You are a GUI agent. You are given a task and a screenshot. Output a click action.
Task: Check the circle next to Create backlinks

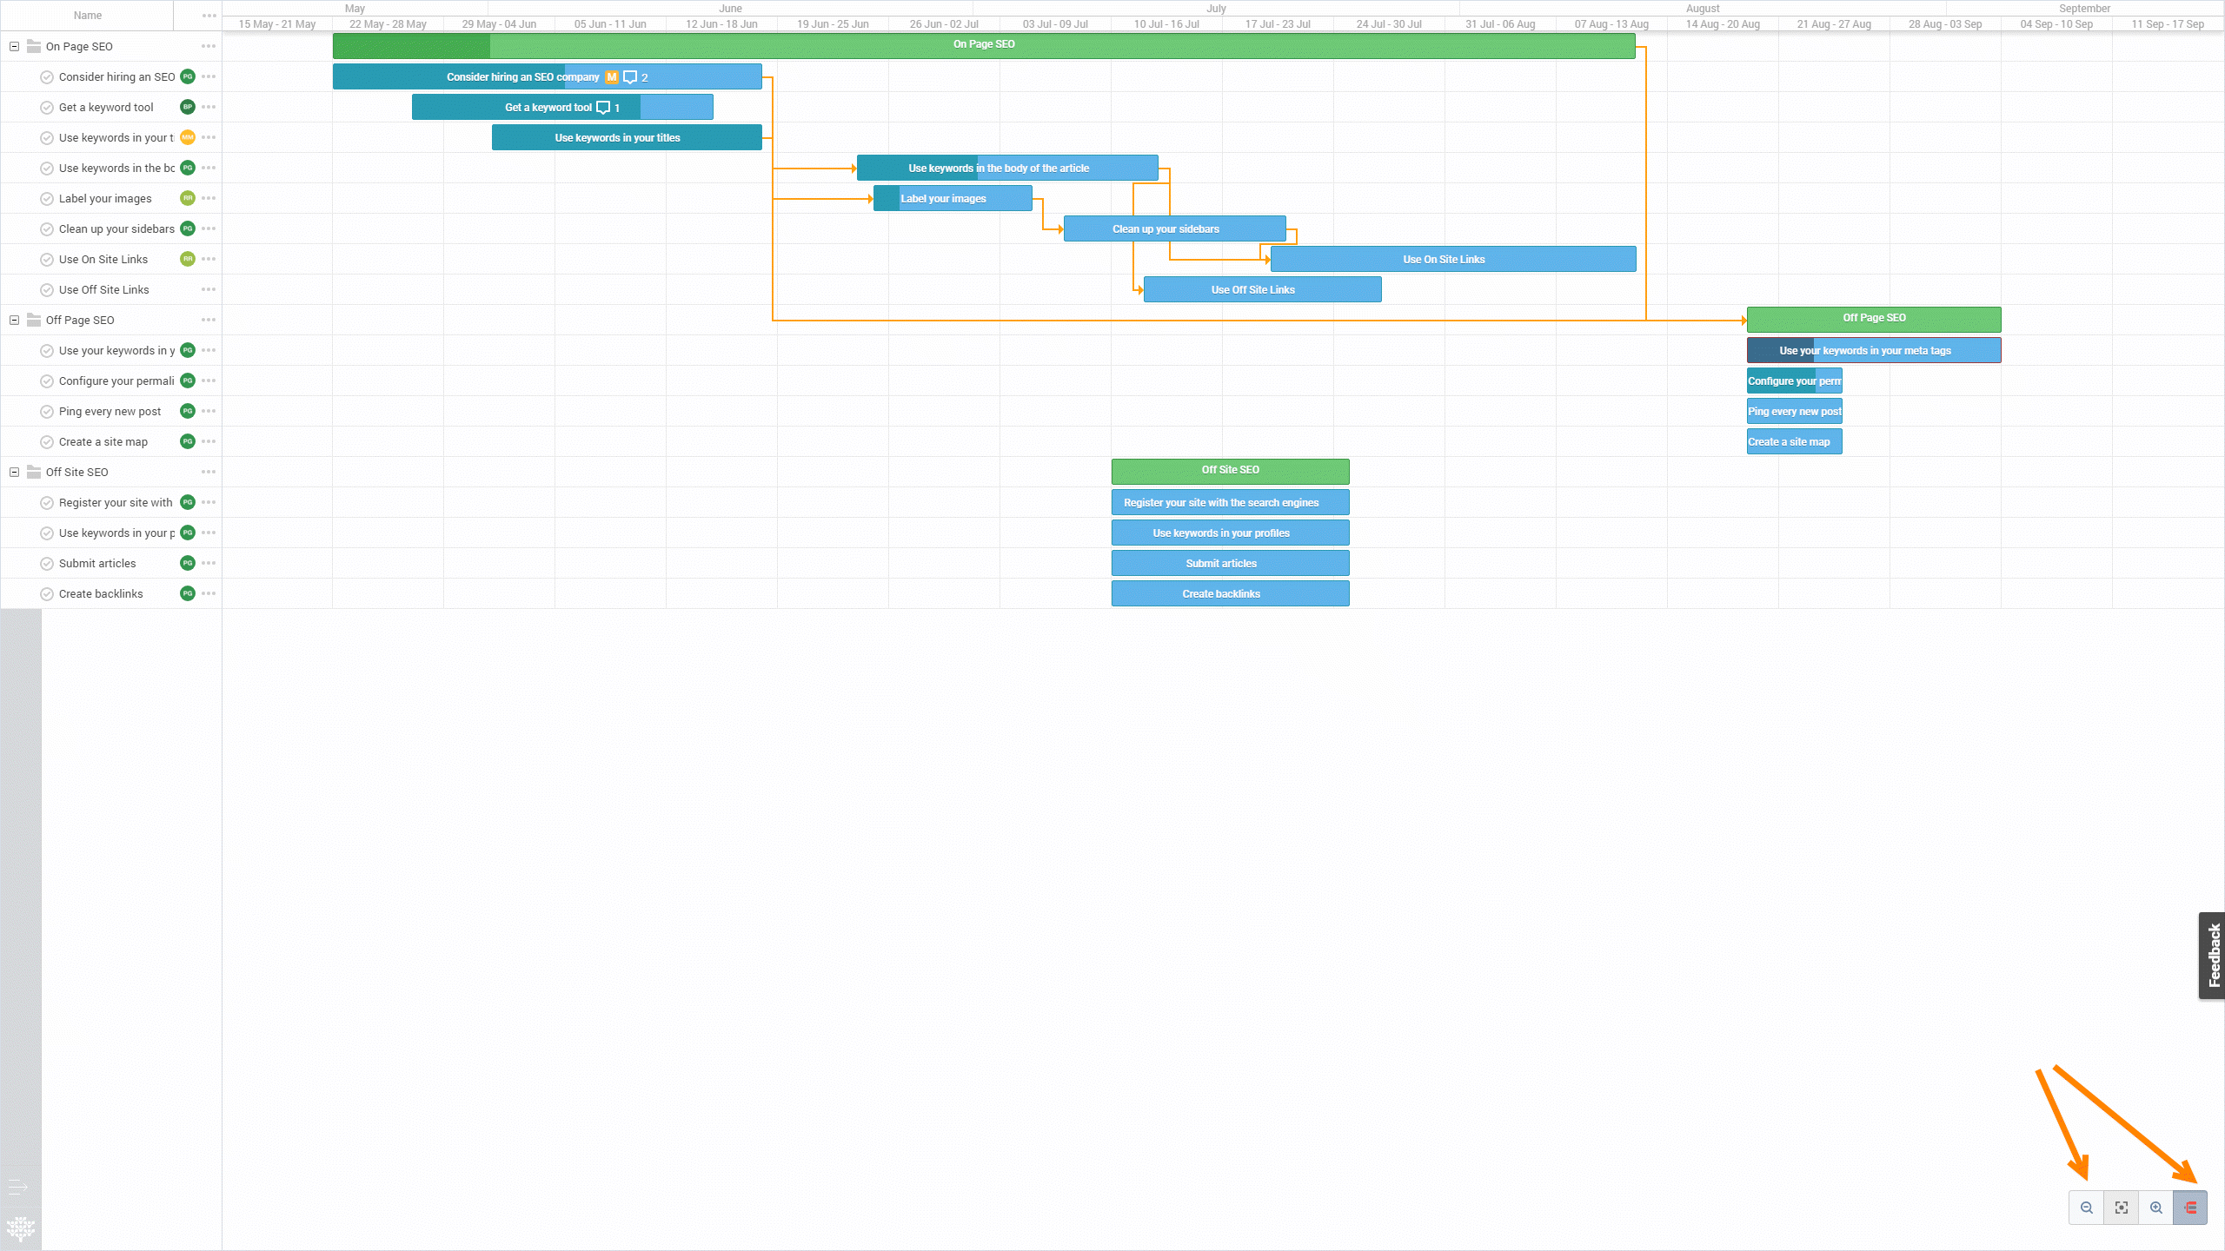coord(47,593)
